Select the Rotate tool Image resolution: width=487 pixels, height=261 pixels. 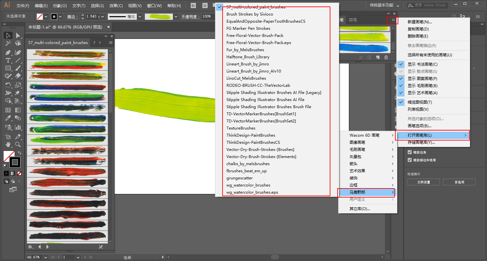tap(8, 85)
